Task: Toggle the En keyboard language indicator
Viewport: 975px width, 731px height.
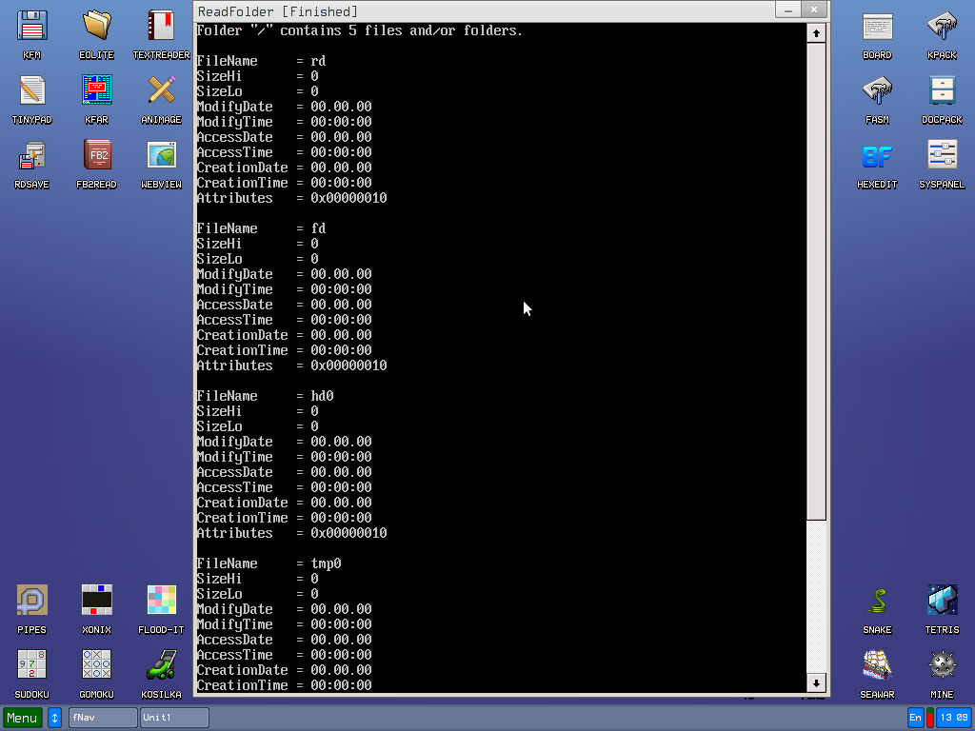Action: (x=916, y=718)
